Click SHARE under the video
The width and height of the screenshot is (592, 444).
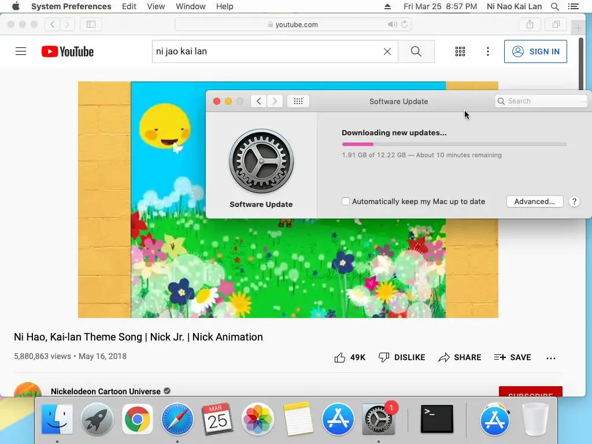coord(460,357)
